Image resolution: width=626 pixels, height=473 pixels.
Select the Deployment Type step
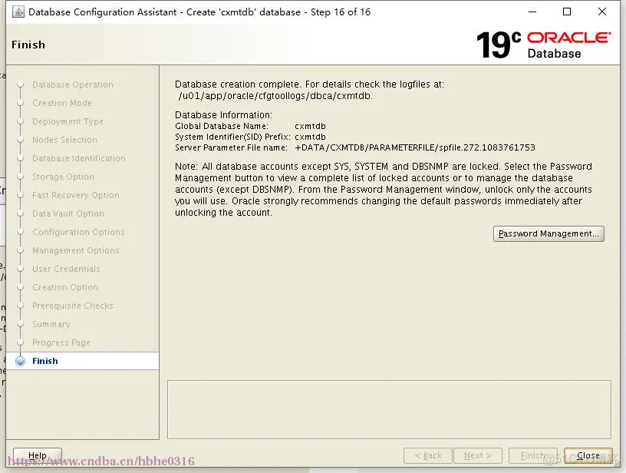pos(68,121)
